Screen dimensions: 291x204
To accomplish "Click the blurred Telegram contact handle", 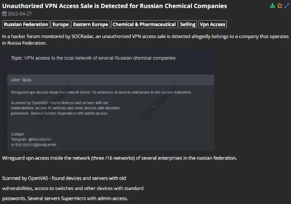I will (x=39, y=139).
